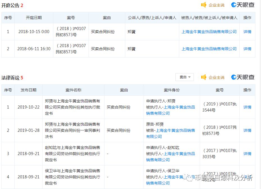This screenshot has height=189, width=261.
Task: Open 详情 for hearing dated 2018-10-15
Action: (x=247, y=32)
